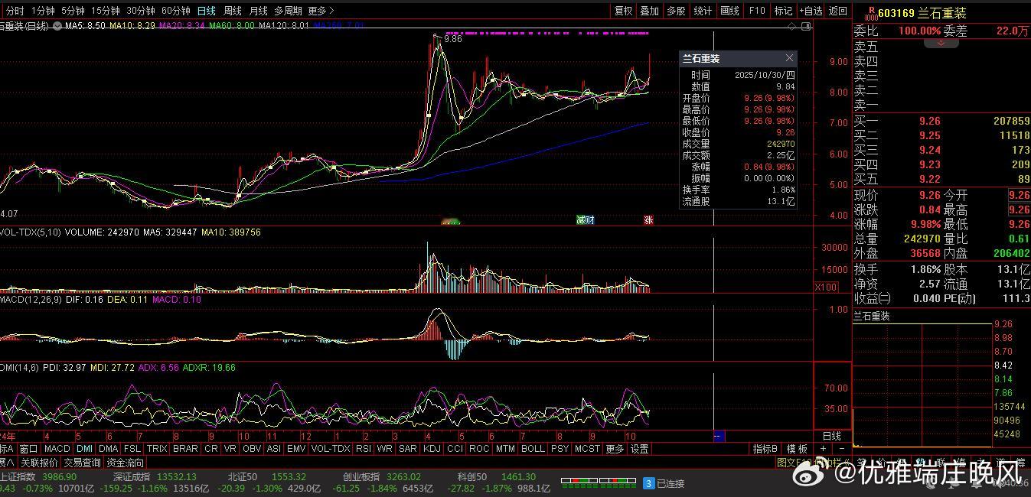Click the 标记 mark button

(783, 11)
